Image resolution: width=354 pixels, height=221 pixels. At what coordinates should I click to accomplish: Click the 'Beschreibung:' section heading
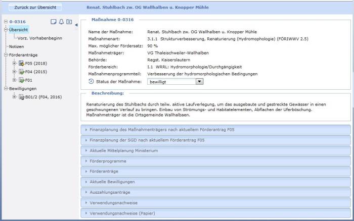coord(108,93)
